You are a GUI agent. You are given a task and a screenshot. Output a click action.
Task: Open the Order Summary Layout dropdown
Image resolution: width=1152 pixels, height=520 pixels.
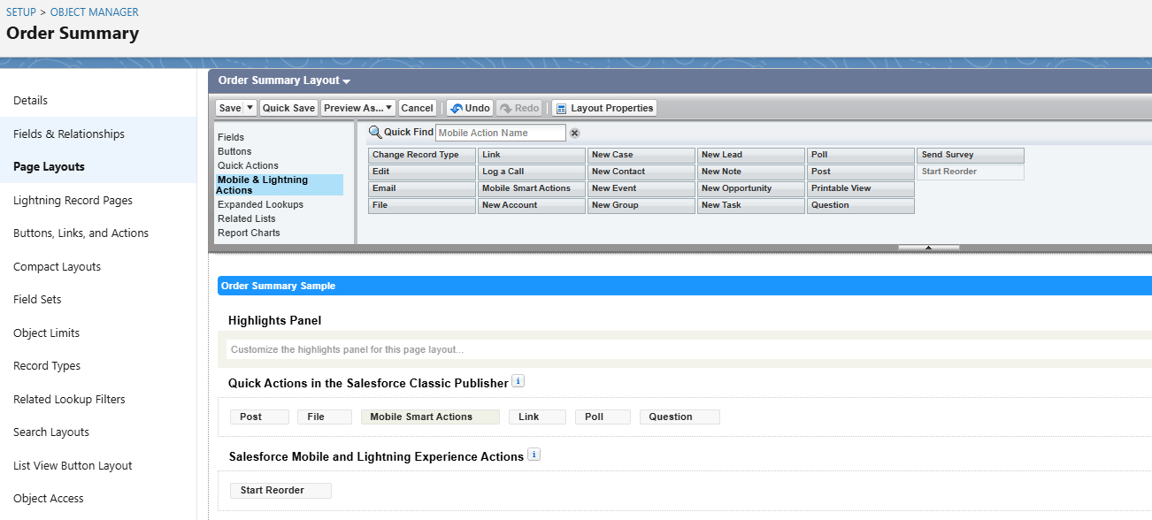284,80
